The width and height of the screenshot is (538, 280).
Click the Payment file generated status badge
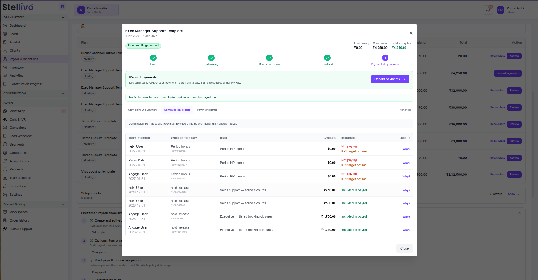pyautogui.click(x=143, y=46)
